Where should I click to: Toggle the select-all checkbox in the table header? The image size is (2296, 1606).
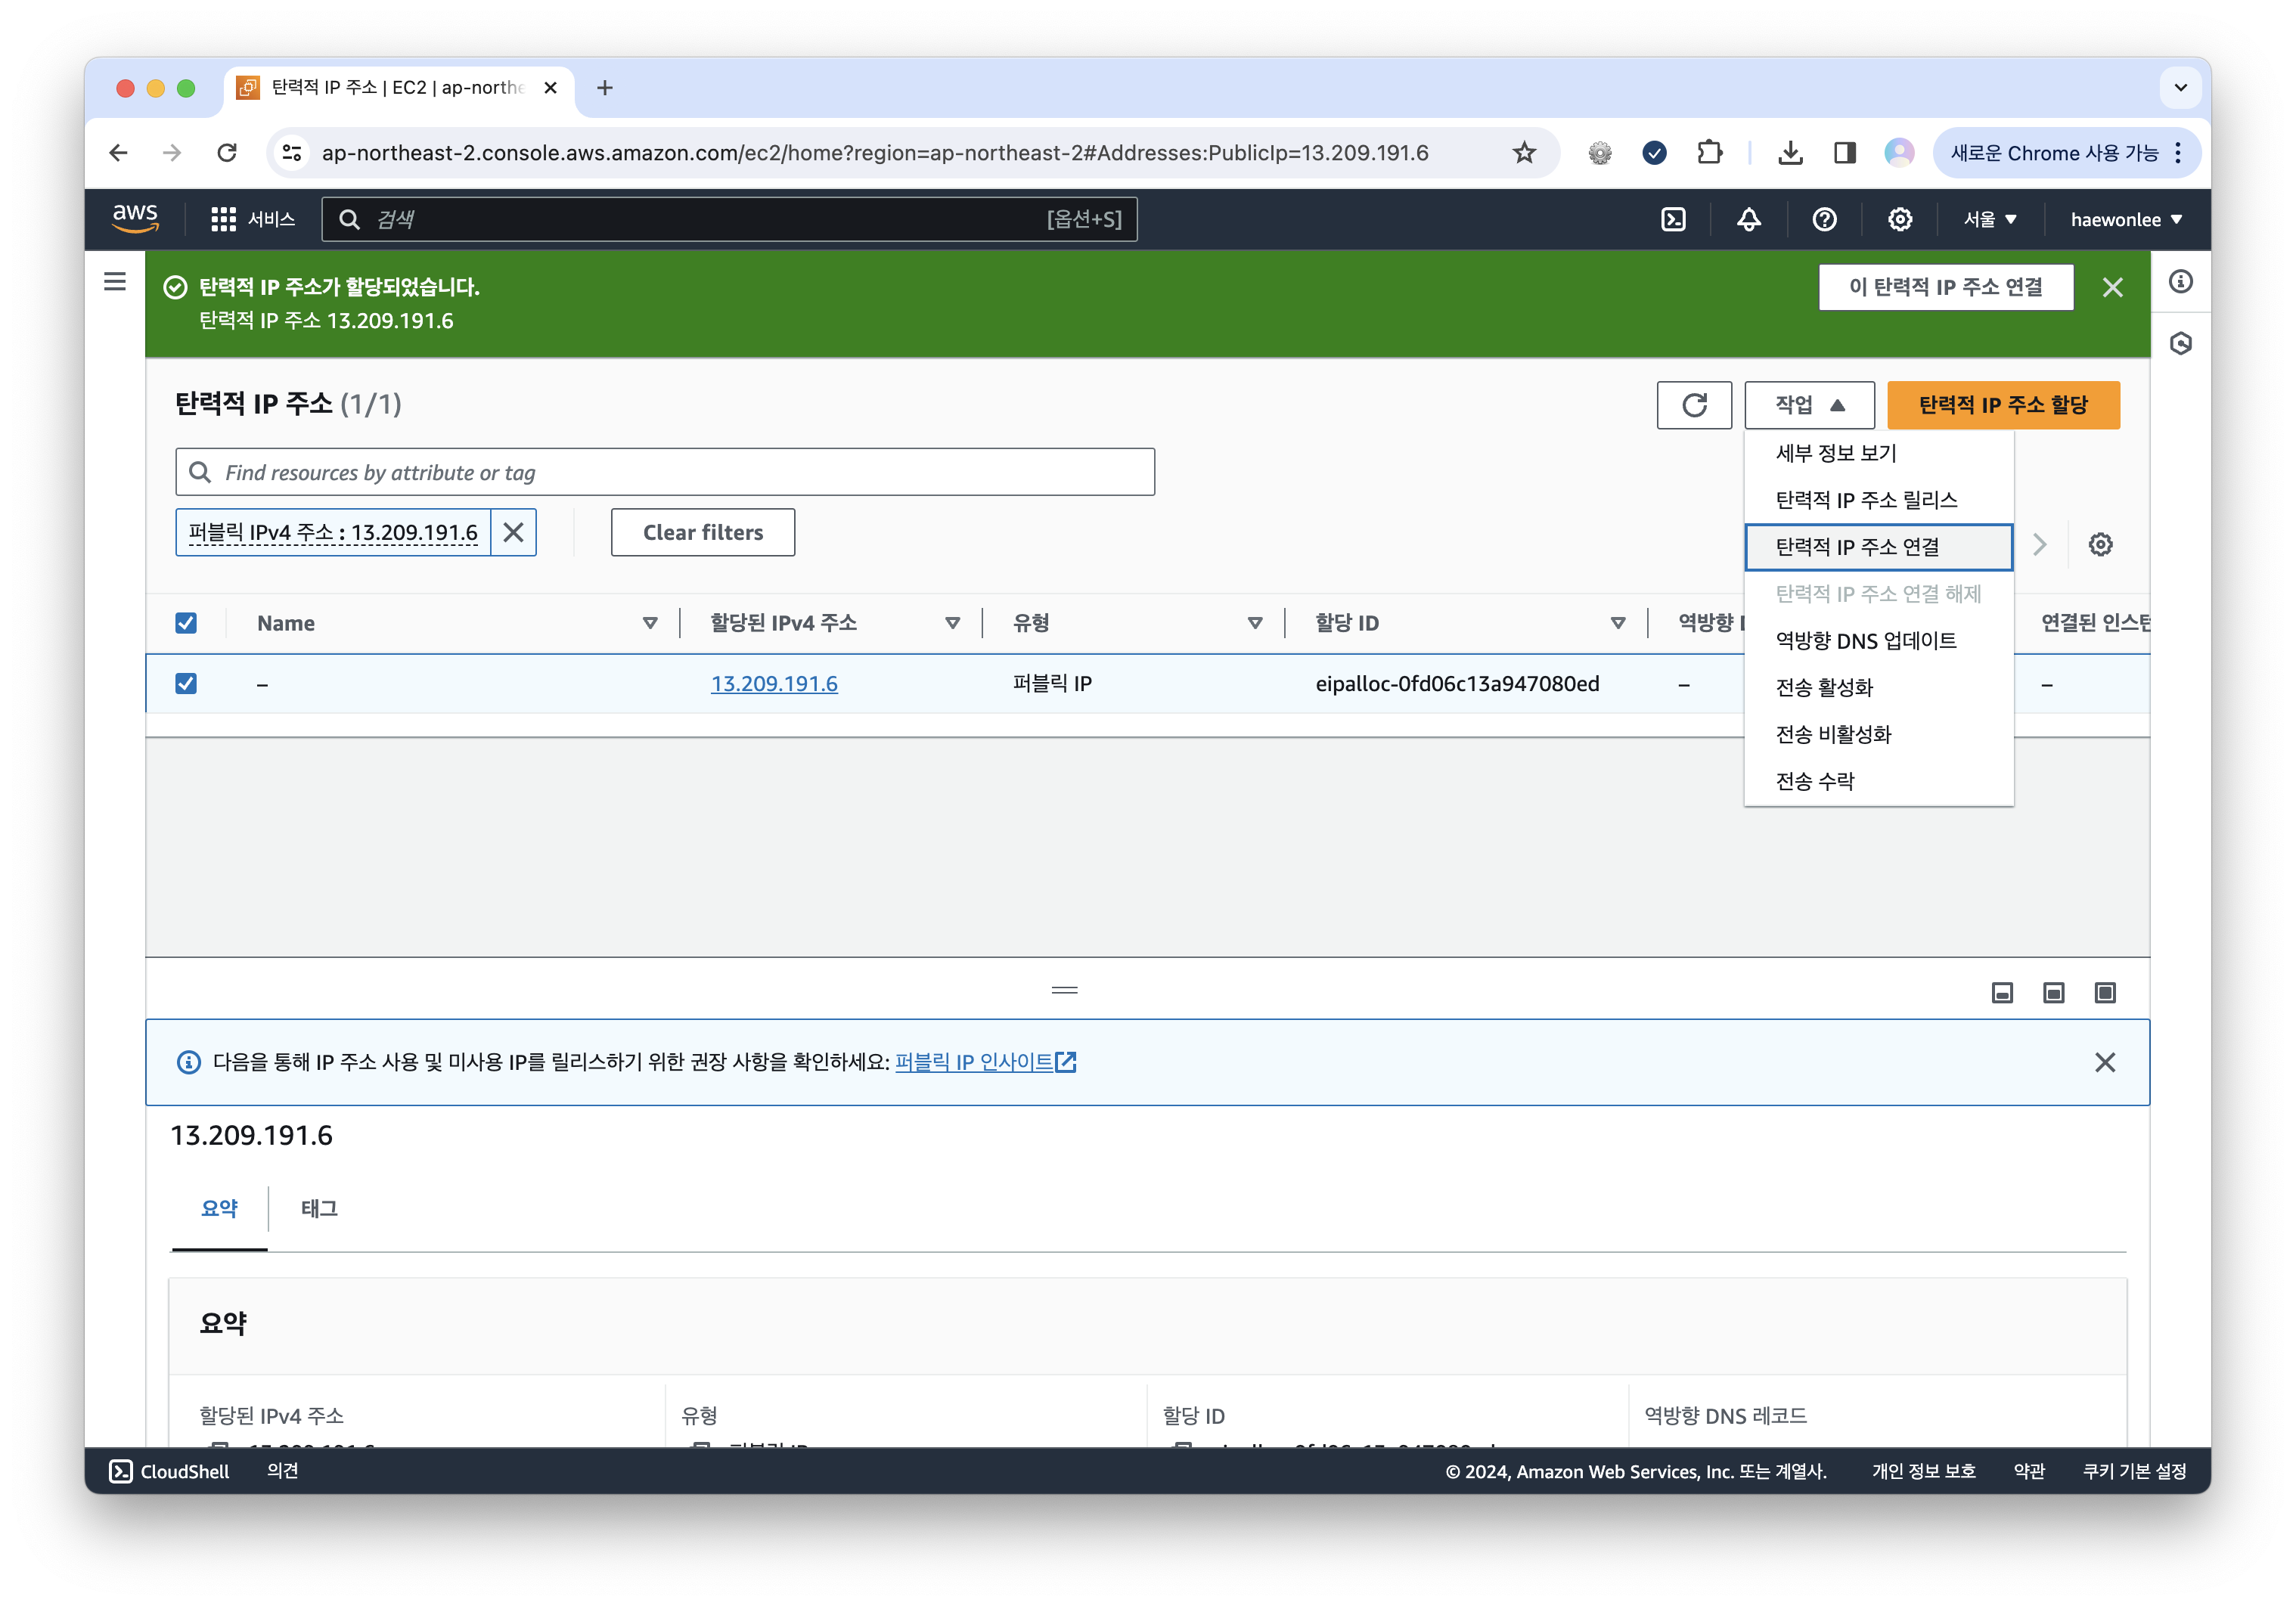point(187,622)
